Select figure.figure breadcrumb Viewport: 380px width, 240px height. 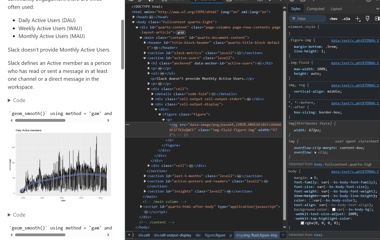[215, 235]
